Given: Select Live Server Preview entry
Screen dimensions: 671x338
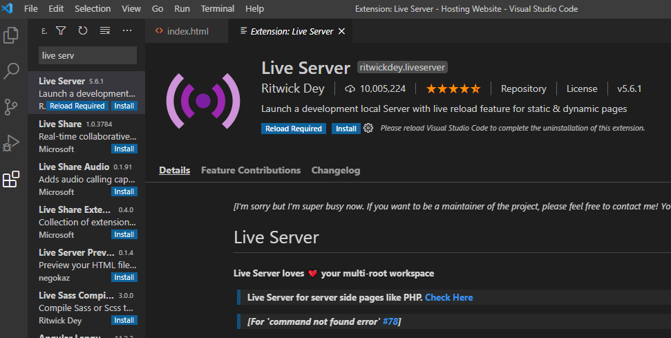Looking at the screenshot, I should tap(86, 264).
